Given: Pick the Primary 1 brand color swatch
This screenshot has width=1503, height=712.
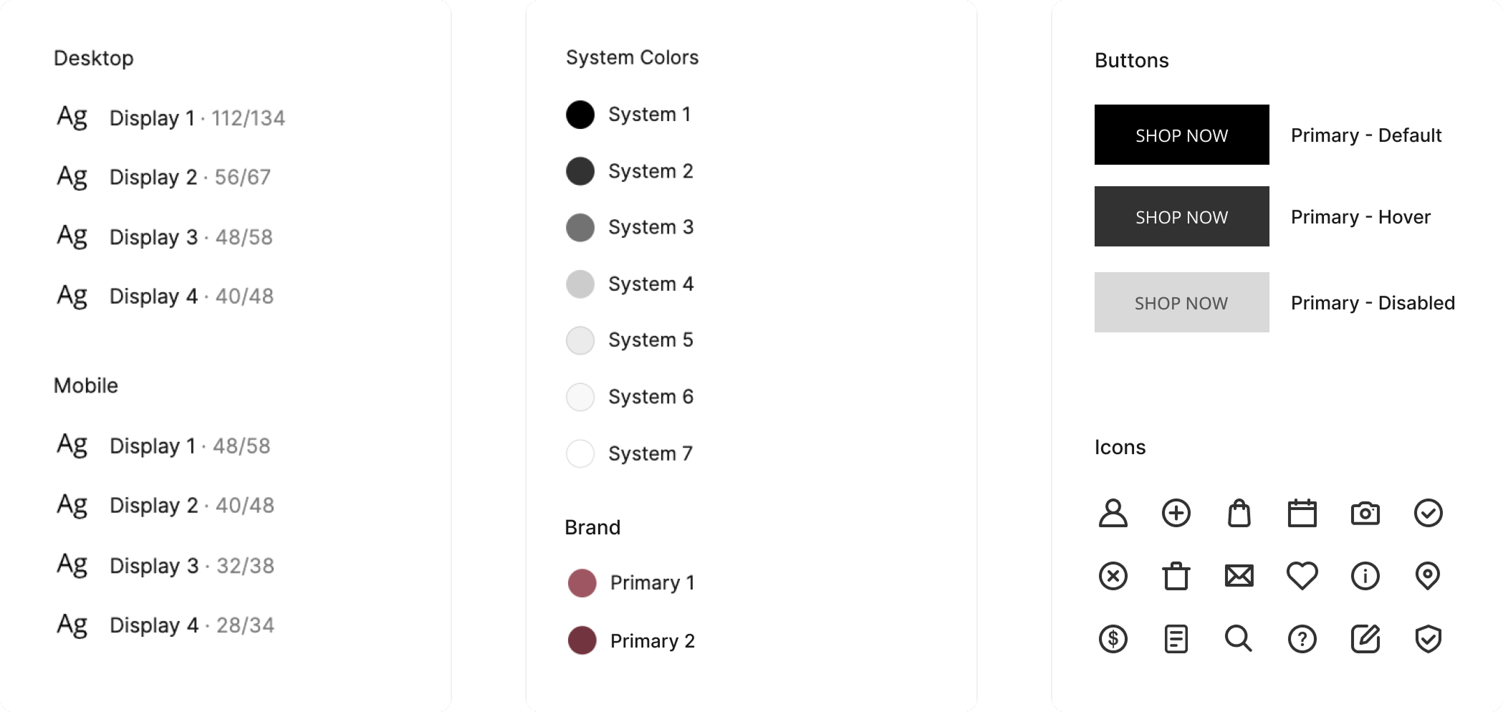Looking at the screenshot, I should click(x=582, y=583).
